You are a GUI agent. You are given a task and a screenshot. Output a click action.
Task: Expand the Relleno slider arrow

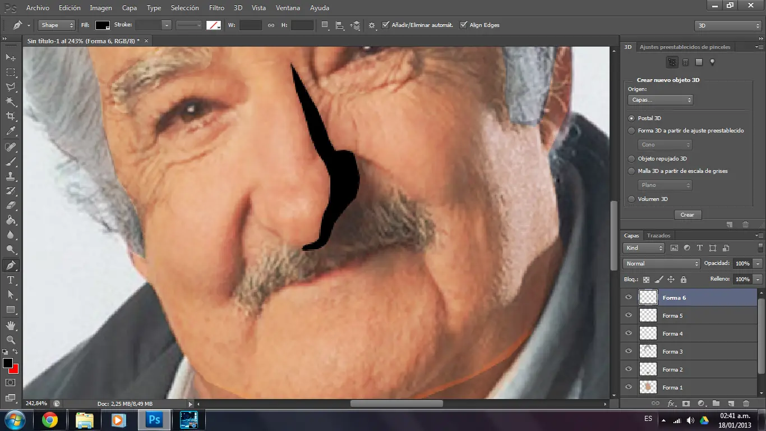pyautogui.click(x=758, y=279)
